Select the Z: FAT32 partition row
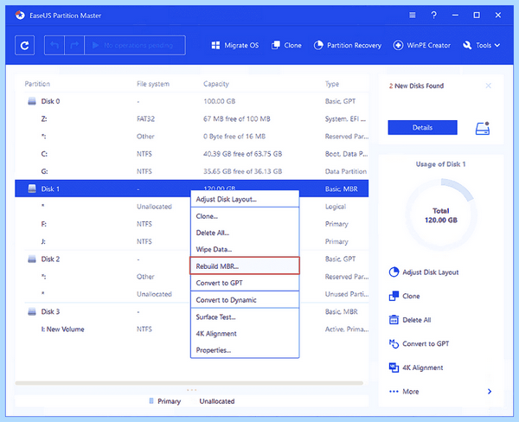This screenshot has width=519, height=422. [x=192, y=118]
